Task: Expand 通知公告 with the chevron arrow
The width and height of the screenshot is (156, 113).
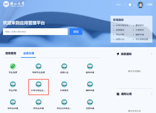Action: pos(152,94)
